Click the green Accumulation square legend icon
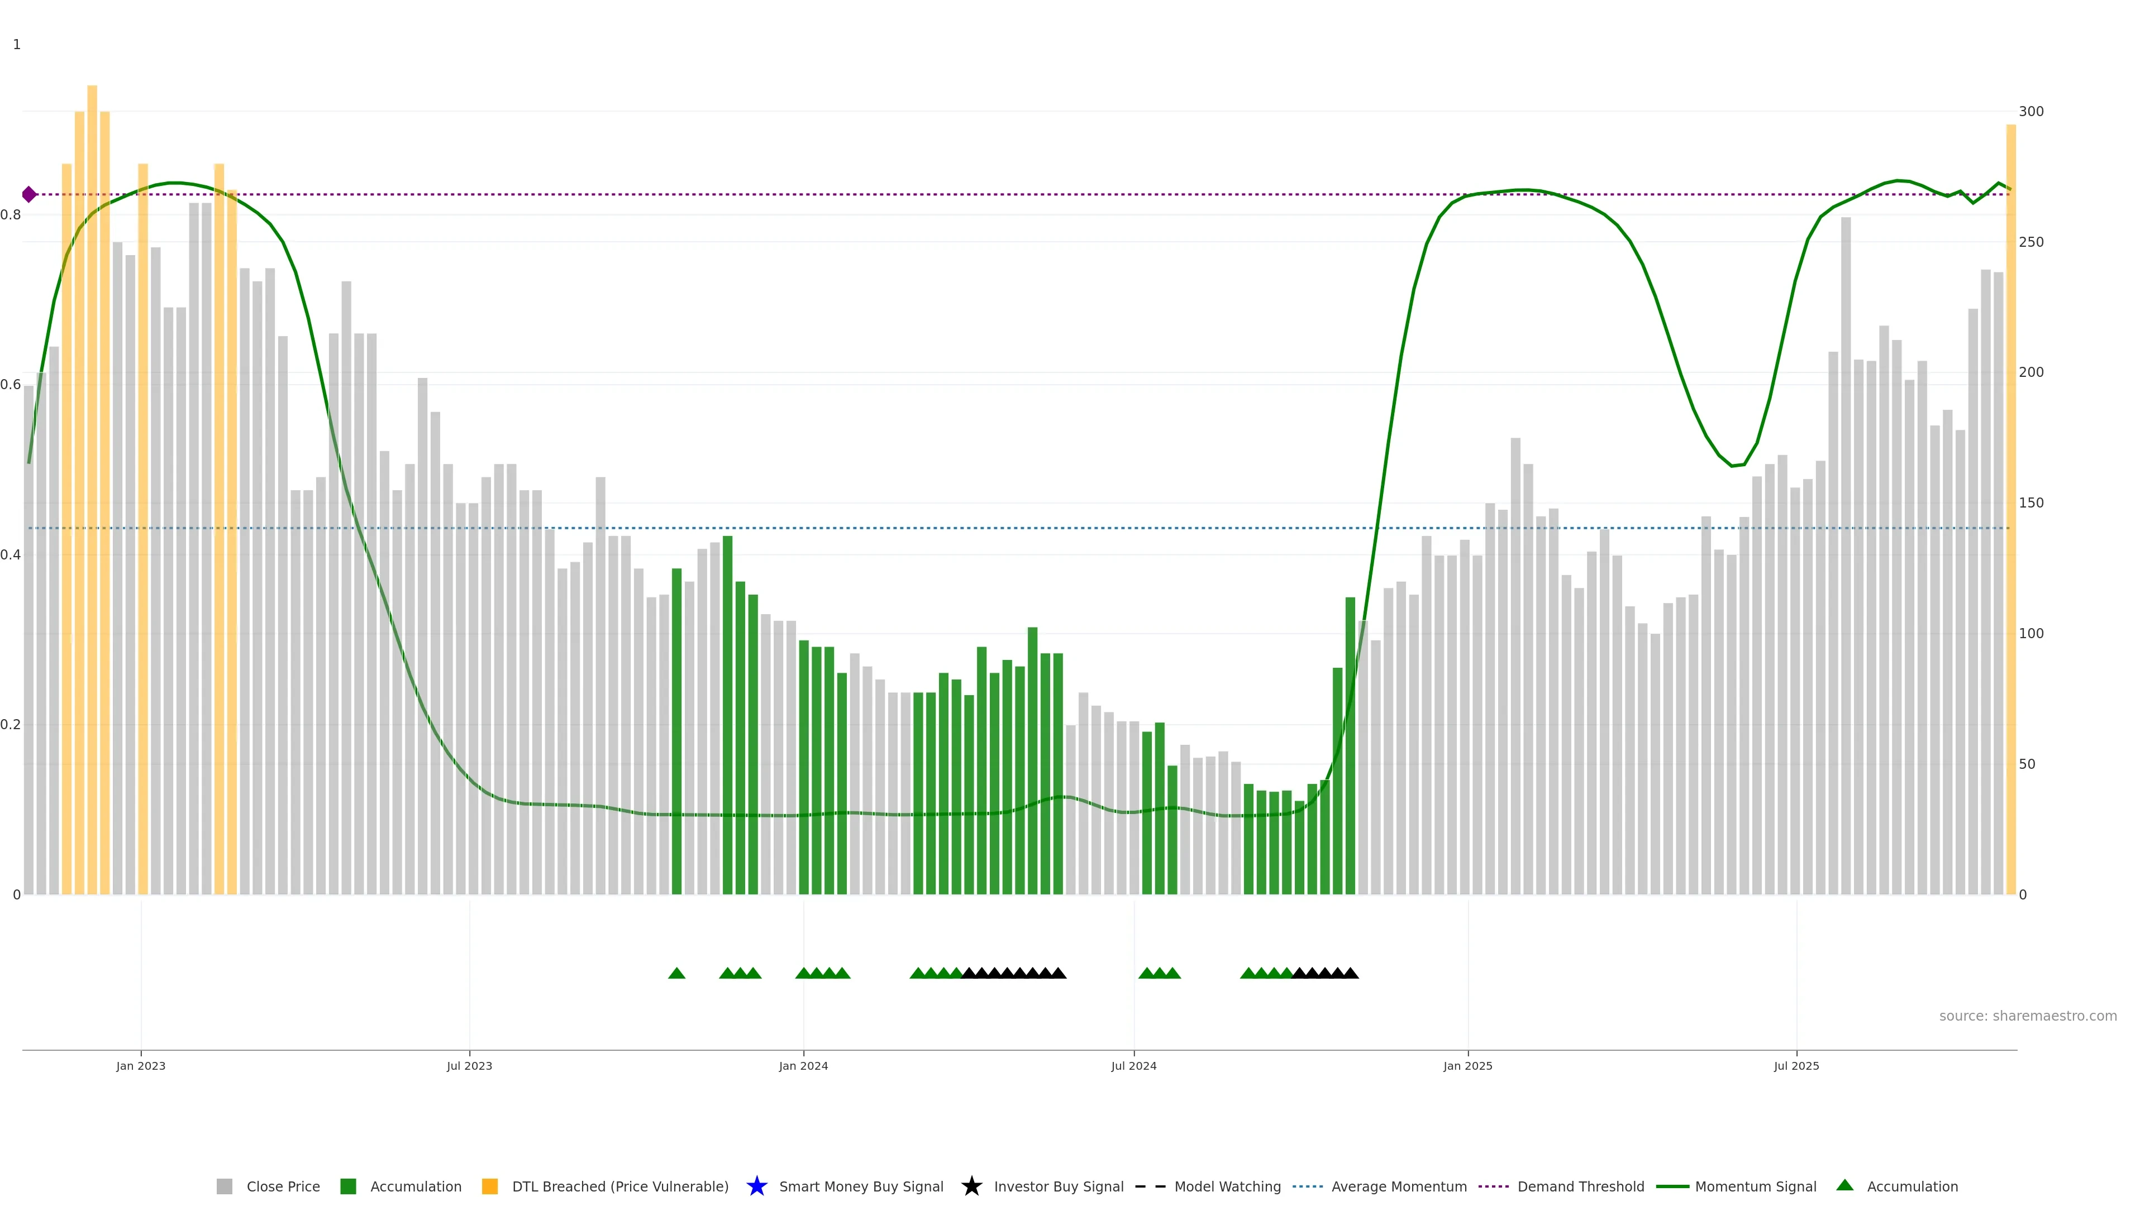The width and height of the screenshot is (2145, 1206). tap(348, 1186)
